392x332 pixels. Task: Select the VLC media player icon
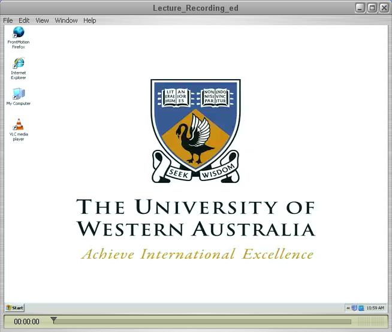click(19, 130)
